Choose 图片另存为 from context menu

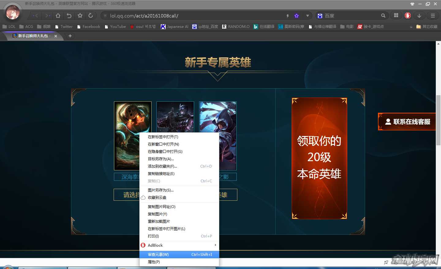tap(161, 190)
